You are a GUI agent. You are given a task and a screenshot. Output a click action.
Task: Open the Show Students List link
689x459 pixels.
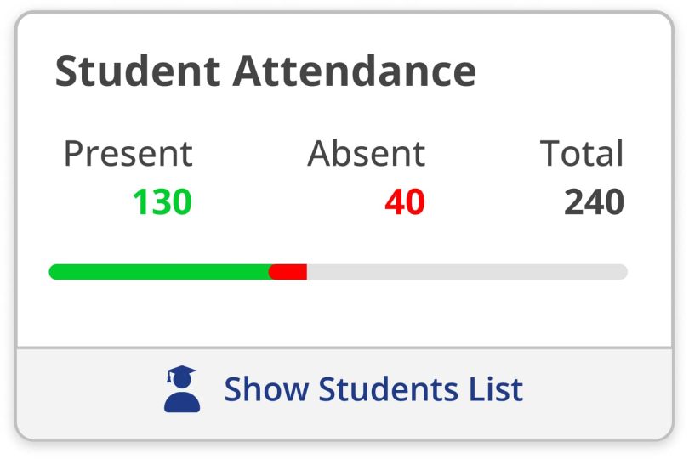coord(373,389)
